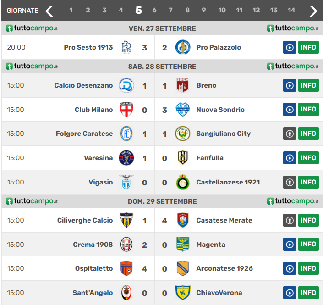
Task: Click the Varesina team logo
Action: [126, 158]
